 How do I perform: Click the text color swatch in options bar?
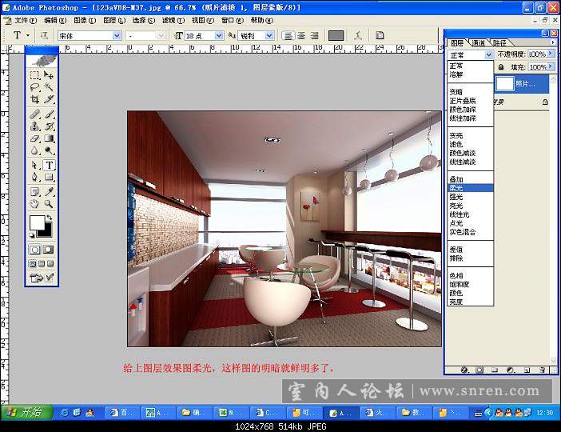[x=336, y=35]
